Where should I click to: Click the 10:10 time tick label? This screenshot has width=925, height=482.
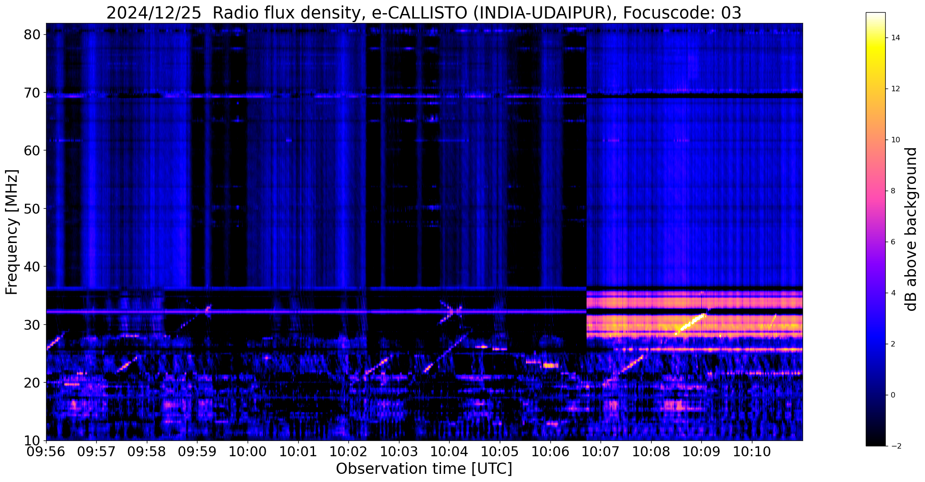point(752,452)
